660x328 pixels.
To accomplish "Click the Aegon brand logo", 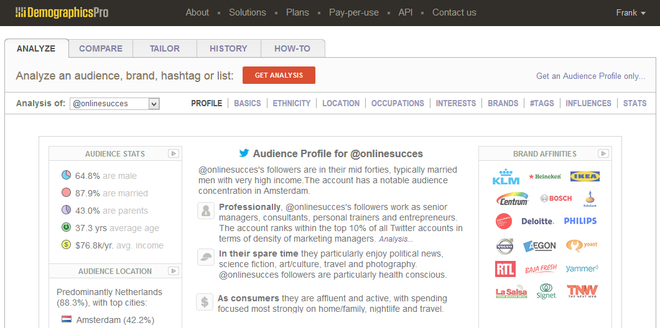I will click(x=539, y=245).
